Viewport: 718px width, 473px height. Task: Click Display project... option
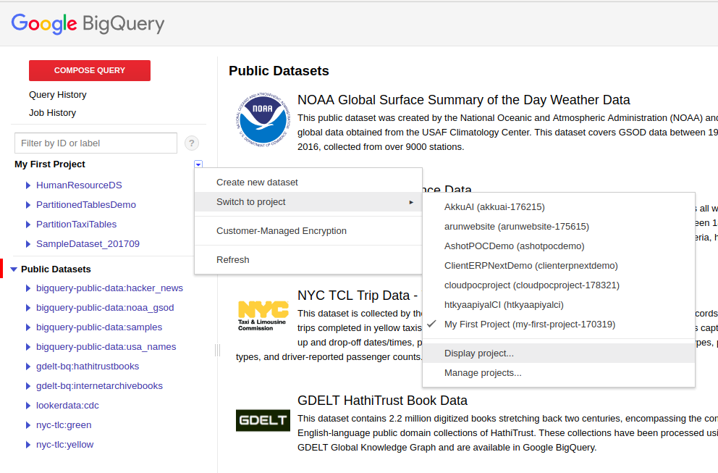coord(478,353)
